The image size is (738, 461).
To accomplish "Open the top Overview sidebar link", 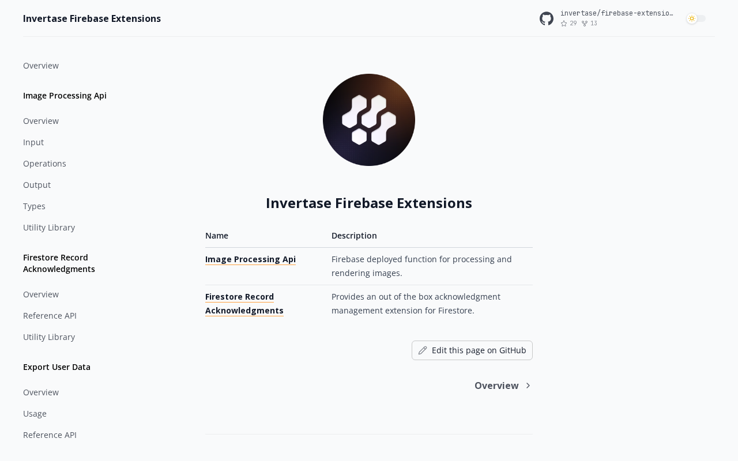I will (x=41, y=66).
